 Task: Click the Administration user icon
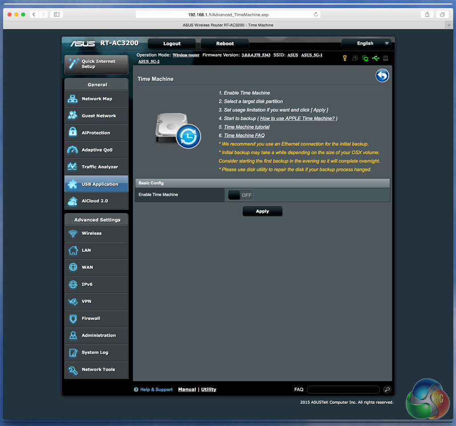[x=73, y=335]
